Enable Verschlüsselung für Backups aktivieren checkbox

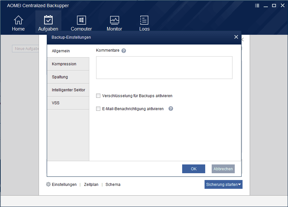click(98, 96)
